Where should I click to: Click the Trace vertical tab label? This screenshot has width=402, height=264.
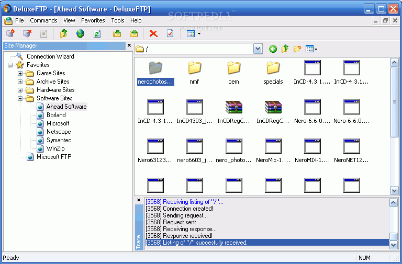pyautogui.click(x=139, y=242)
